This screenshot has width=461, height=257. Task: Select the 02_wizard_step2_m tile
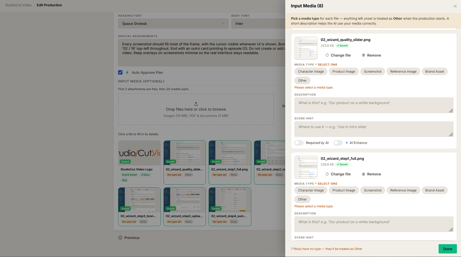270,162
